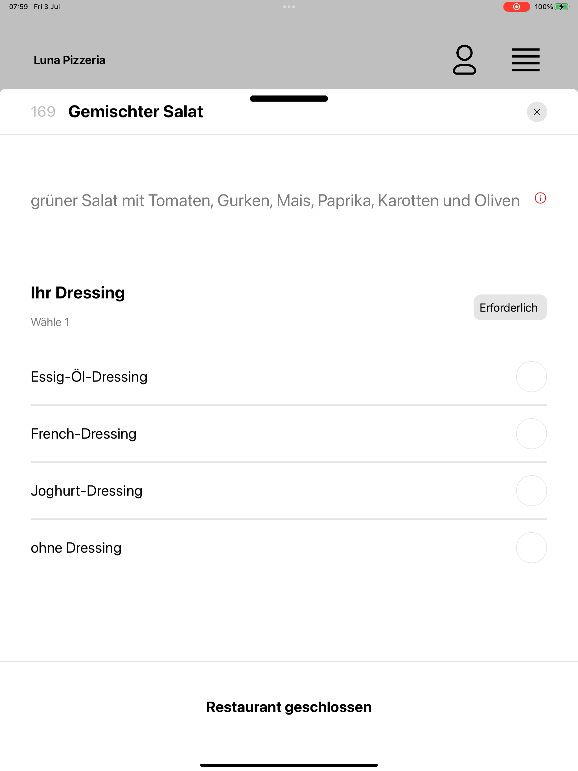Tap the home indicator bar
Image resolution: width=578 pixels, height=771 pixels.
tap(289, 765)
